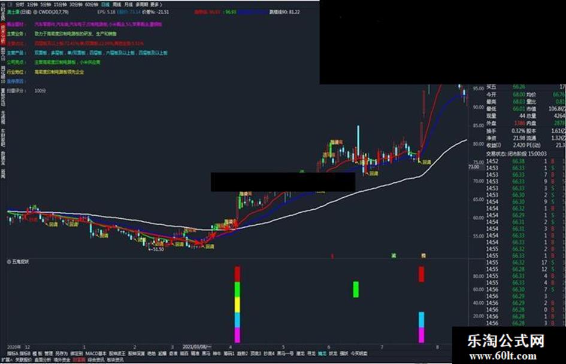The width and height of the screenshot is (566, 364).
Task: Click the 交易状态 15:00:03 status line
Action: point(516,154)
